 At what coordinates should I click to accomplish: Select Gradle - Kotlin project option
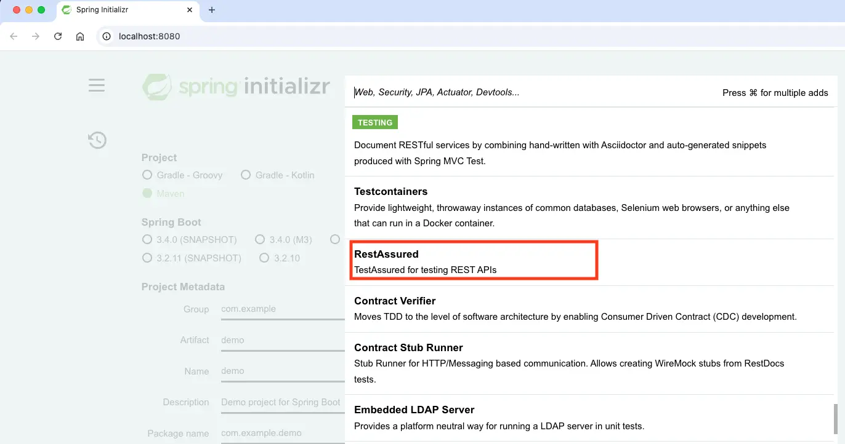(277, 175)
